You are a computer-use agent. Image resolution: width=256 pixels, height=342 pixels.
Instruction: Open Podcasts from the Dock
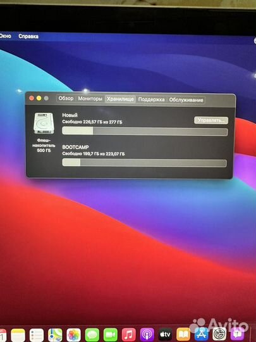pos(147,335)
